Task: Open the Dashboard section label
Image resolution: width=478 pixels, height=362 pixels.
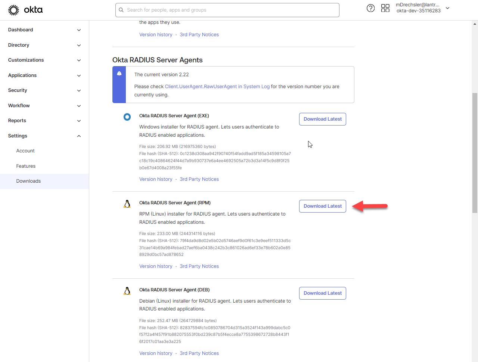Action: click(x=21, y=30)
